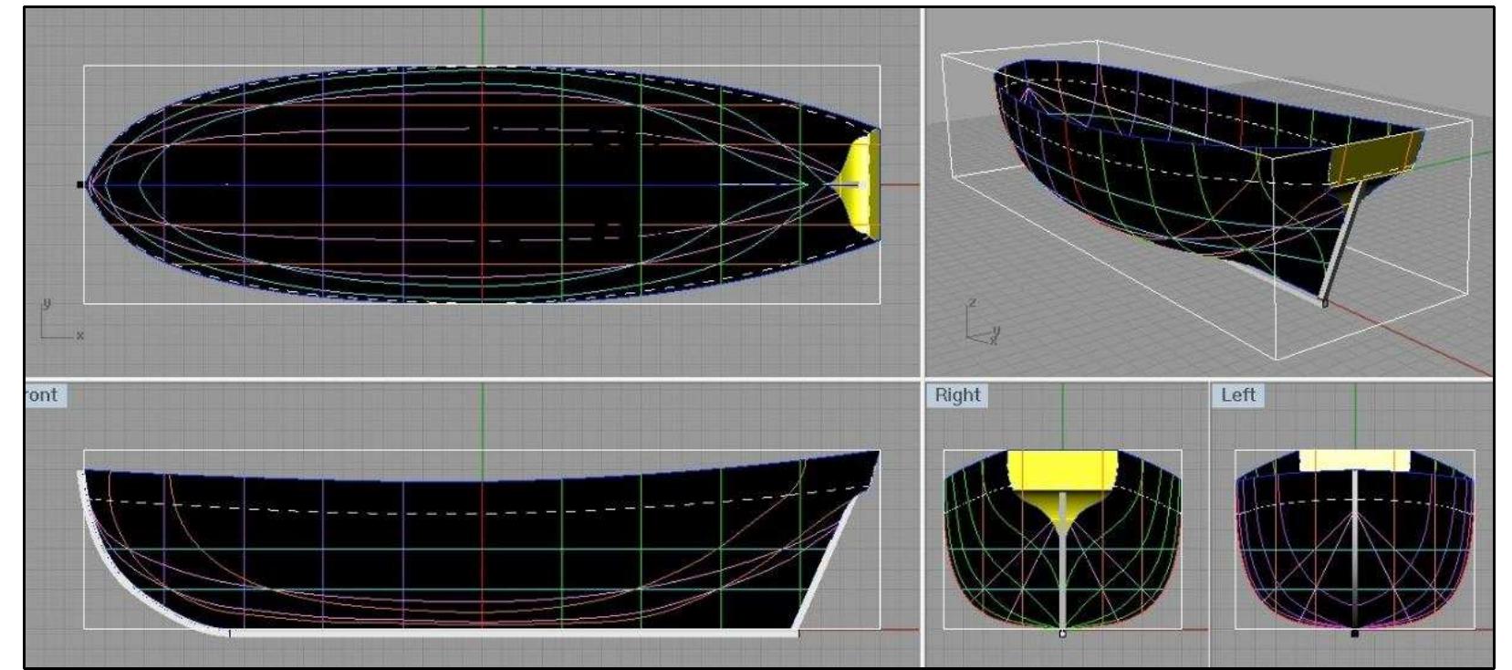The height and width of the screenshot is (670, 1512).
Task: Select the yellow transom in perspective viewport
Action: (1376, 157)
